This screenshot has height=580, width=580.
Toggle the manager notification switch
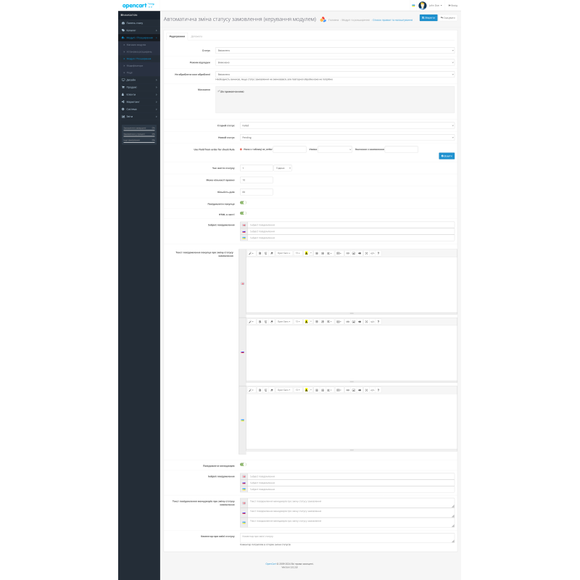point(243,465)
